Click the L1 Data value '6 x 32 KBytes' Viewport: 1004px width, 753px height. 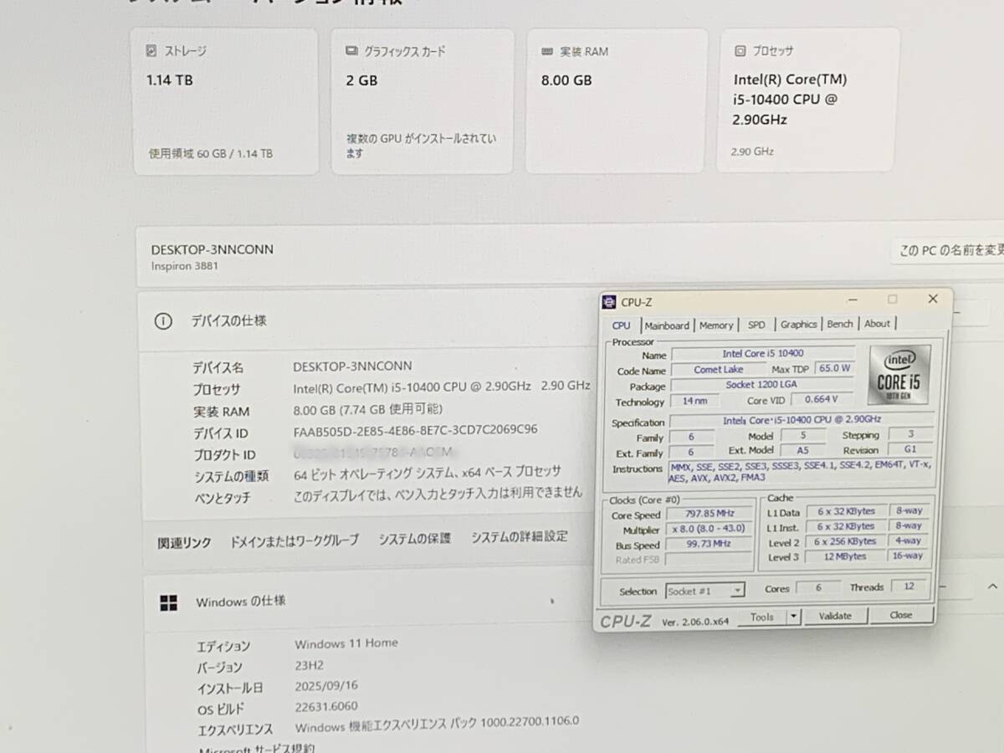coord(845,511)
